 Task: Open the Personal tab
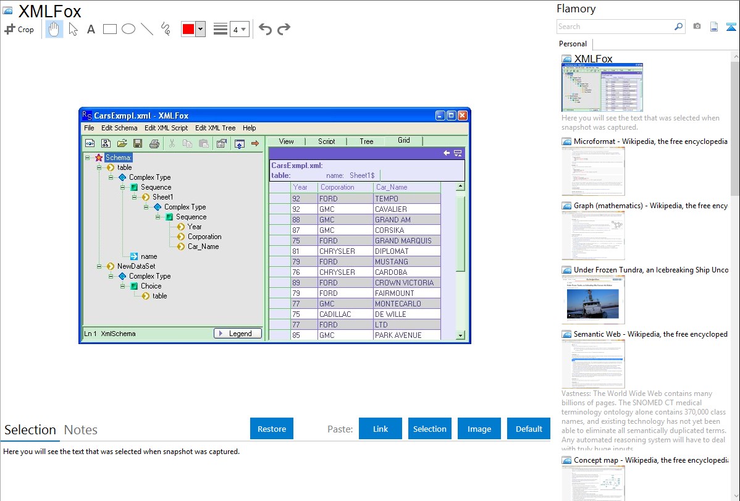point(573,44)
